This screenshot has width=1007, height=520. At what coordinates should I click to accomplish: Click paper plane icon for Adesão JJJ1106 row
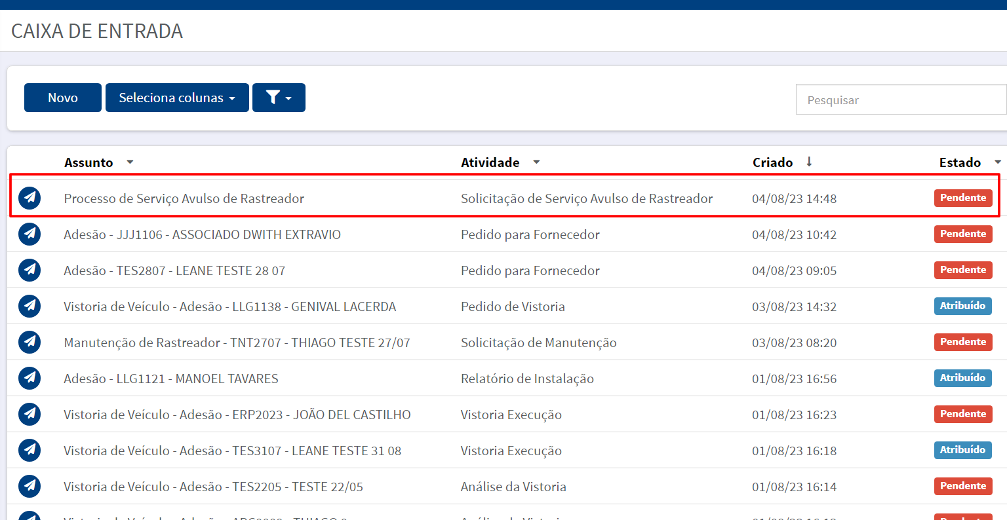point(30,234)
